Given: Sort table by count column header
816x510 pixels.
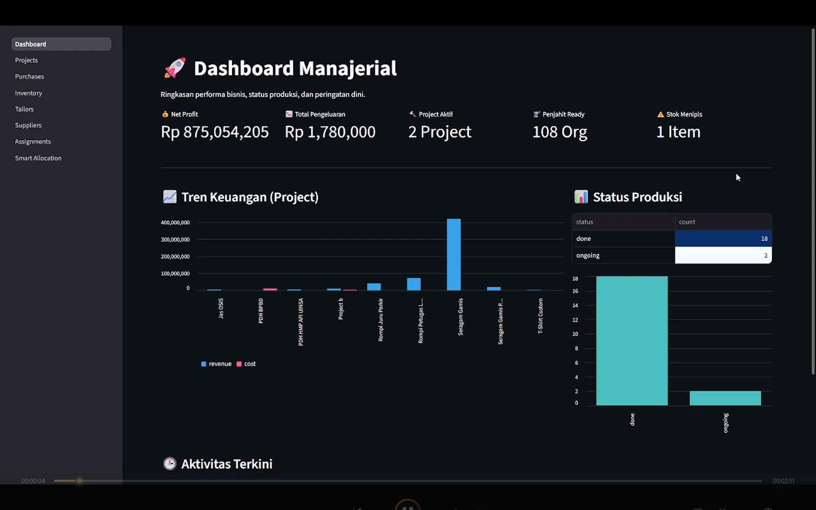Looking at the screenshot, I should [x=723, y=222].
